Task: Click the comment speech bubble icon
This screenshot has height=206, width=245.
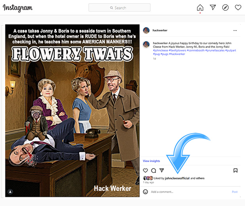Action: 153,170
